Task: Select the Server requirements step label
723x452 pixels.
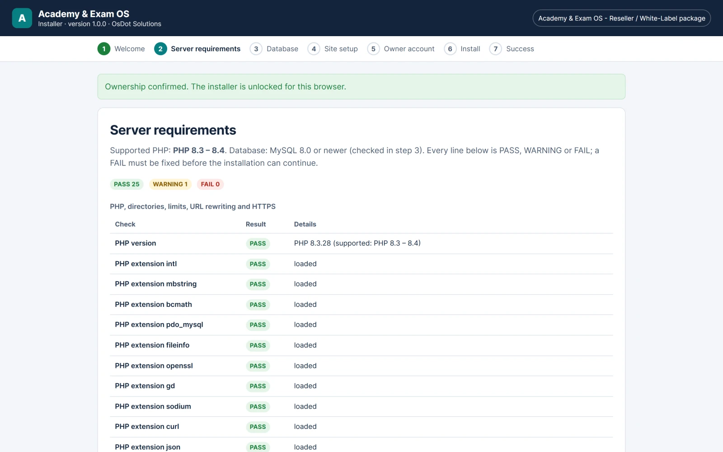Action: 206,49
